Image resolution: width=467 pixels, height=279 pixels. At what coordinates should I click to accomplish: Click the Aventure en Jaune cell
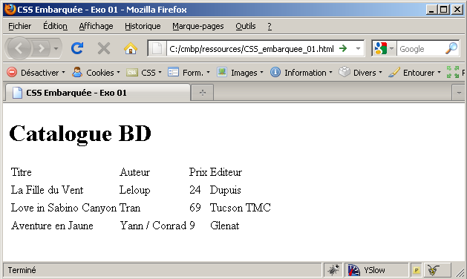tap(52, 226)
